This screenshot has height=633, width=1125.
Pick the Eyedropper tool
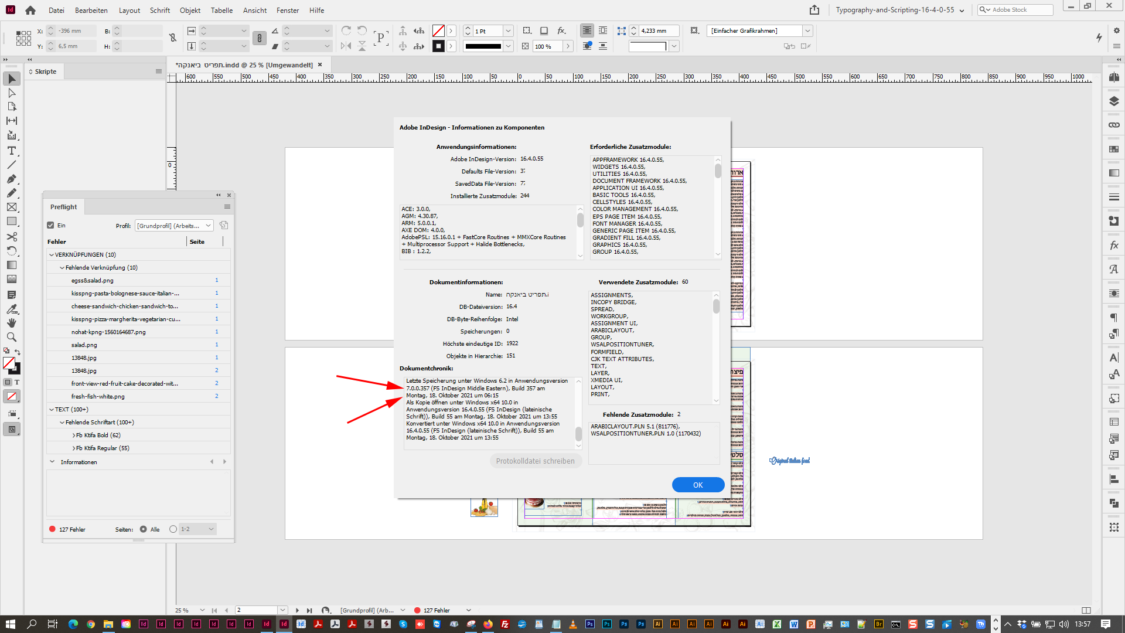[x=11, y=309]
